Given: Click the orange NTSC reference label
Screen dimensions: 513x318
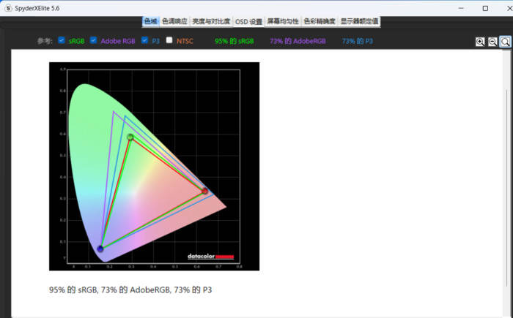Looking at the screenshot, I should pyautogui.click(x=185, y=41).
